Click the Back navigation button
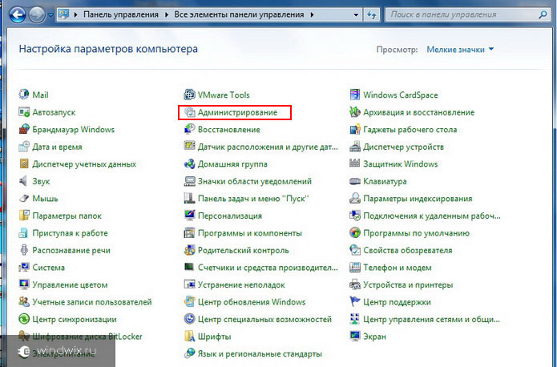This screenshot has width=557, height=367. (17, 14)
